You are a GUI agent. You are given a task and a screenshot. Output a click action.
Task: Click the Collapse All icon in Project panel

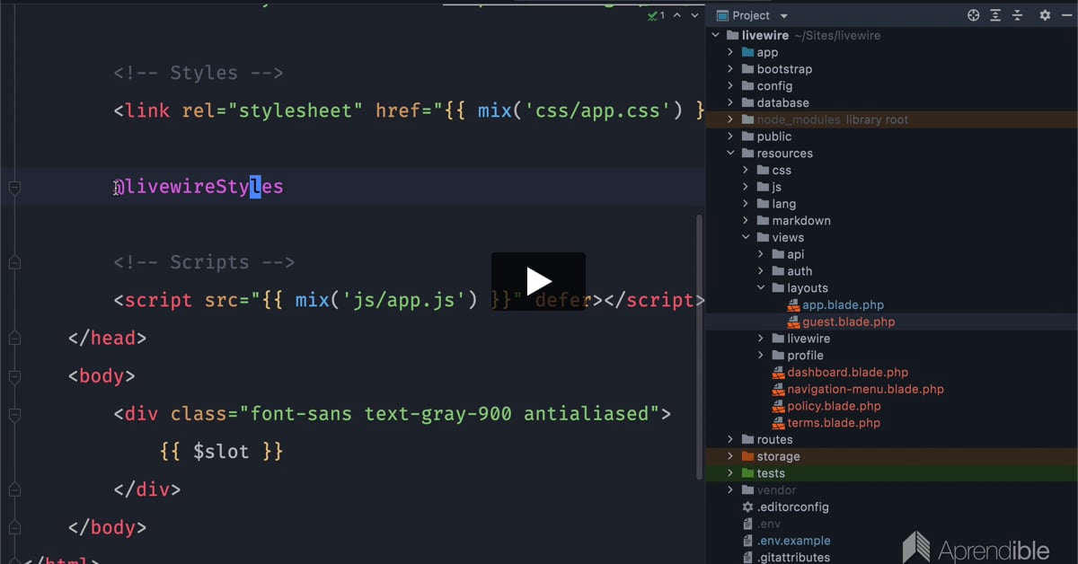1018,15
